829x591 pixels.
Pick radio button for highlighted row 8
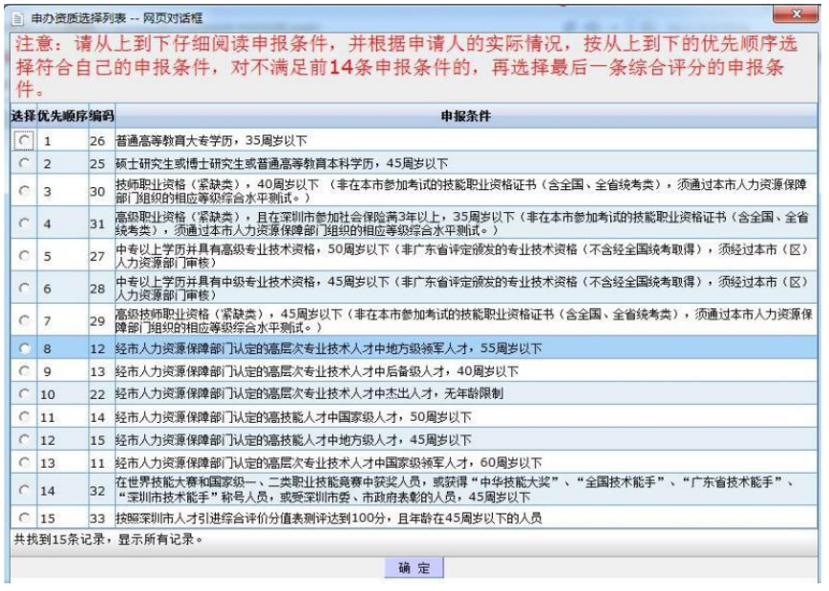tap(24, 348)
